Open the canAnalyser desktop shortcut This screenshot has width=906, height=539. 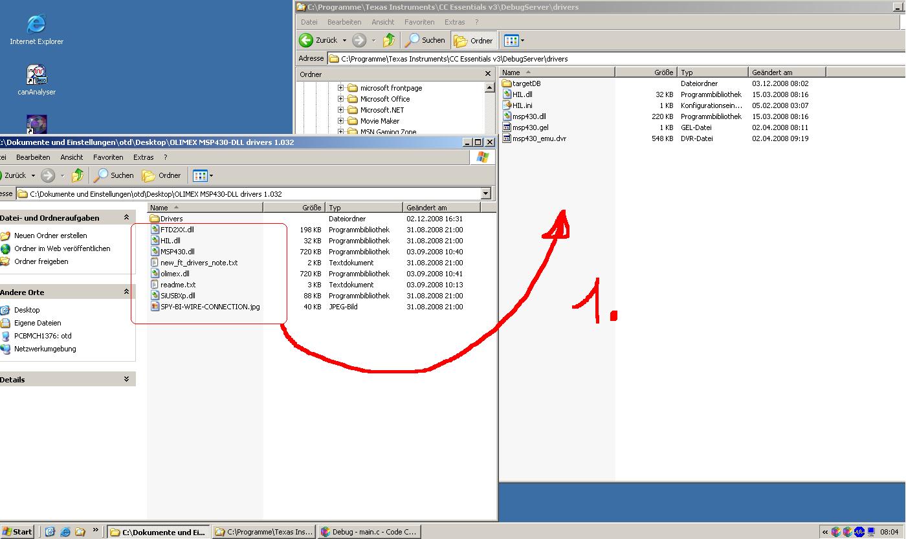tap(36, 80)
